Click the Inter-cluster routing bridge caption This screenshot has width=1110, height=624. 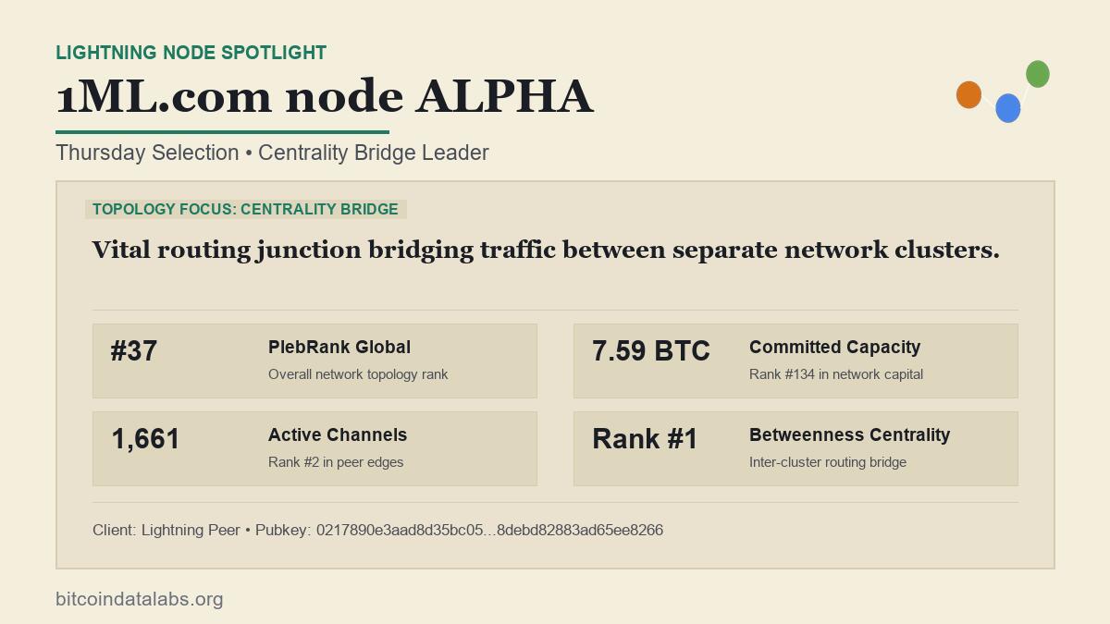828,462
